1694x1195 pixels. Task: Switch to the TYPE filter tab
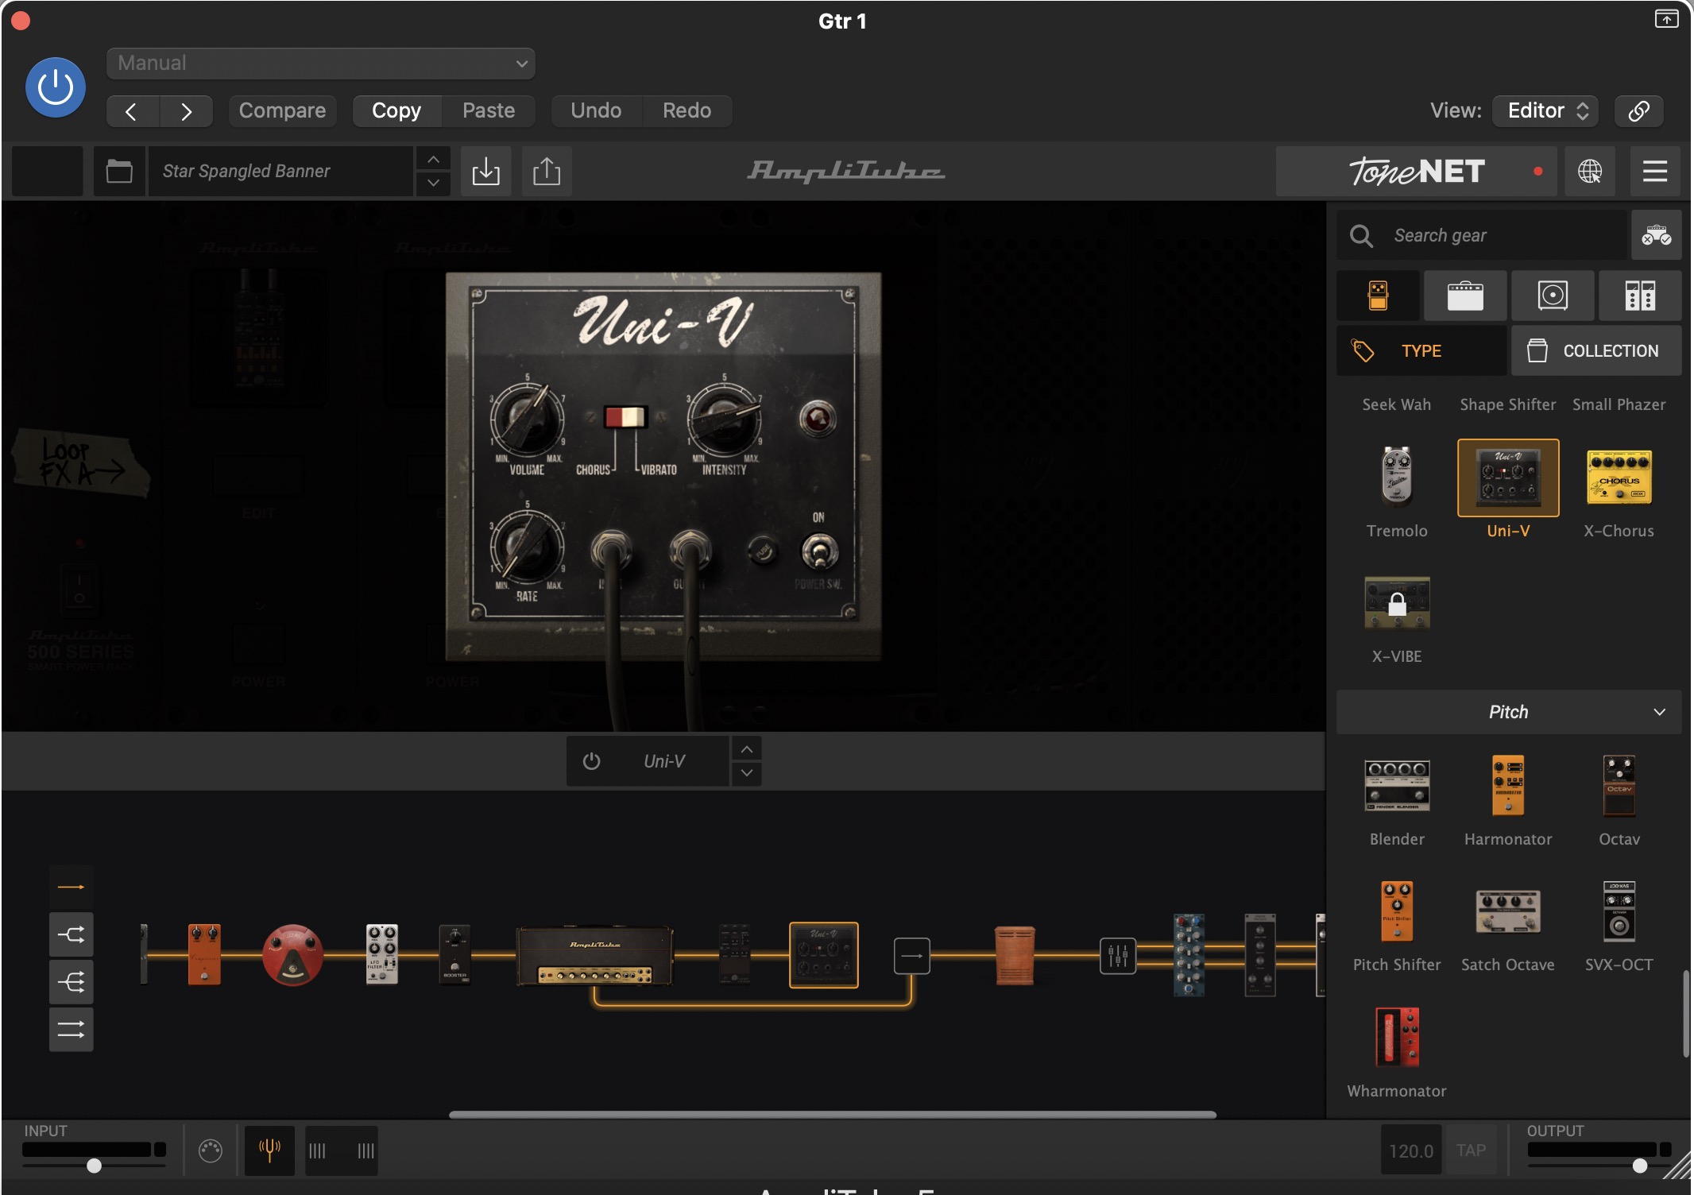(1421, 350)
